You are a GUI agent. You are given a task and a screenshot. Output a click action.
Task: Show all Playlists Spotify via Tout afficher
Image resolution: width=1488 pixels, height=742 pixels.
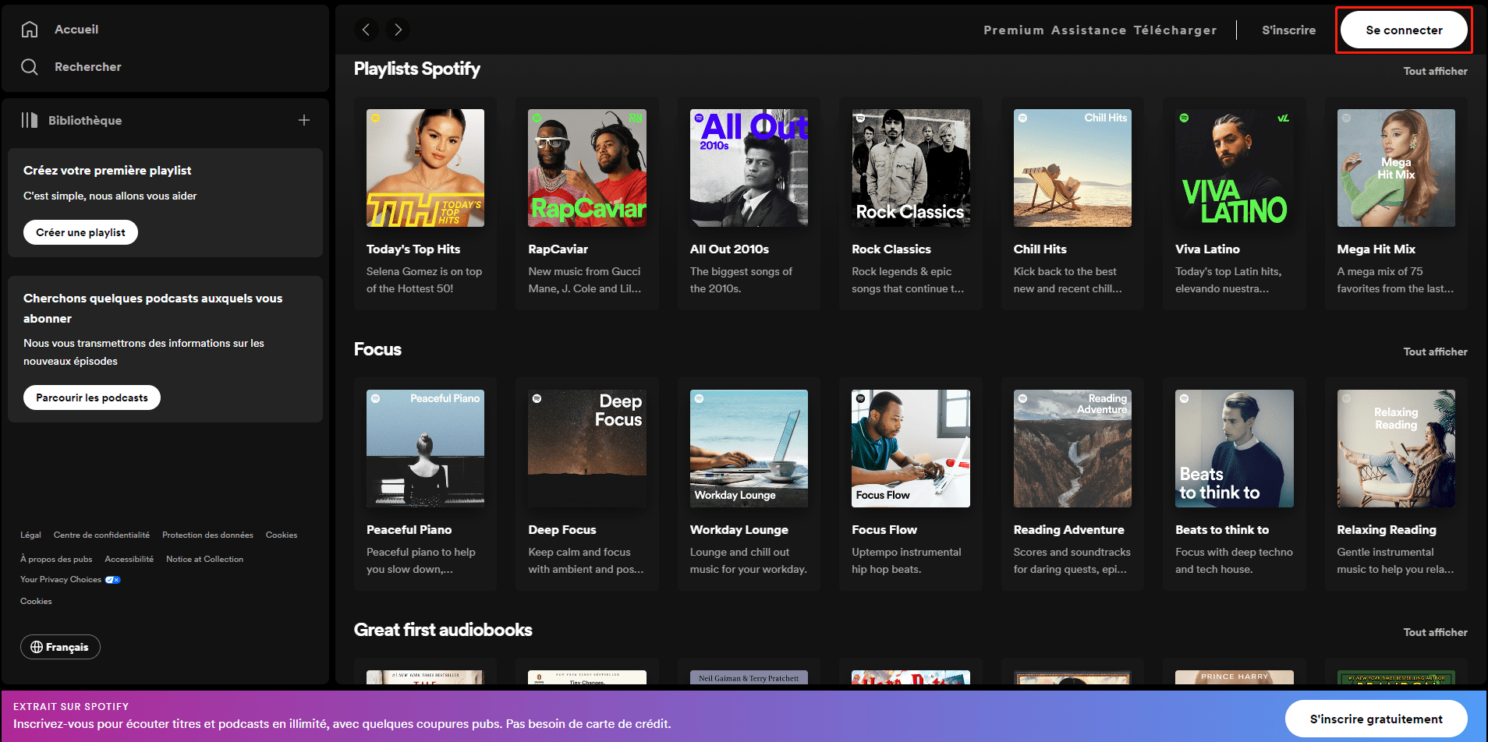pos(1435,71)
